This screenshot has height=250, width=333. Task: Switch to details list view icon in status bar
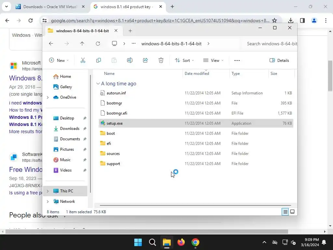point(285,212)
